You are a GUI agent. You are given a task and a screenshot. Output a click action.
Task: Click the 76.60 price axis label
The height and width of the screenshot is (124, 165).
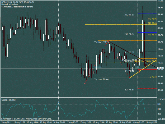(160, 56)
